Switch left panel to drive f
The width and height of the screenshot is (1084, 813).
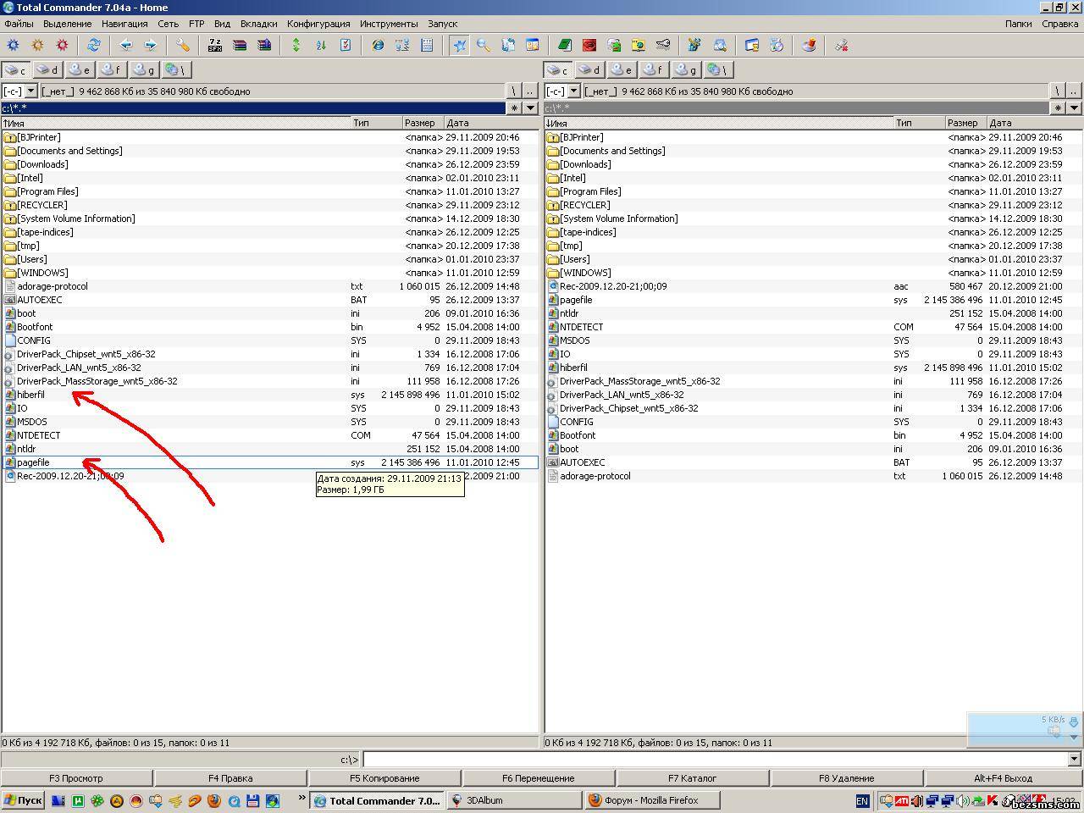112,70
